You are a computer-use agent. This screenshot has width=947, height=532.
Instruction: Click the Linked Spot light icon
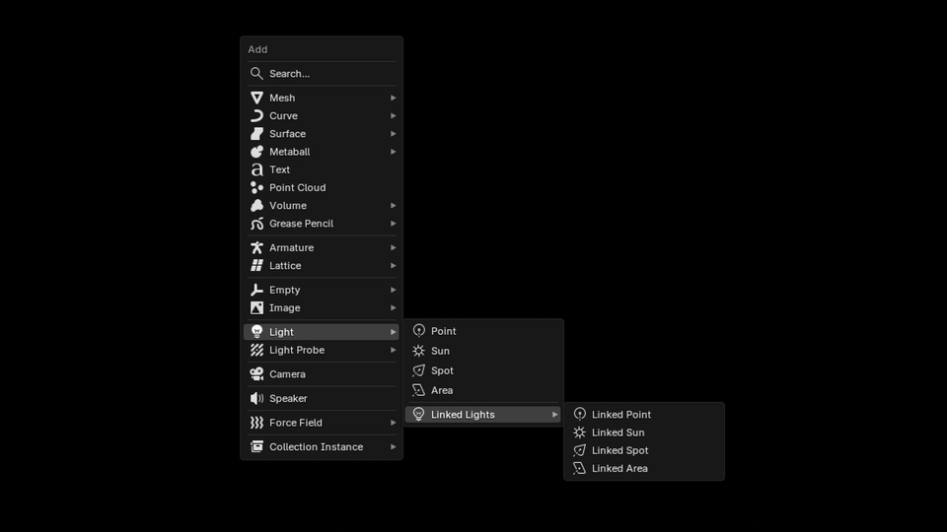(x=579, y=450)
